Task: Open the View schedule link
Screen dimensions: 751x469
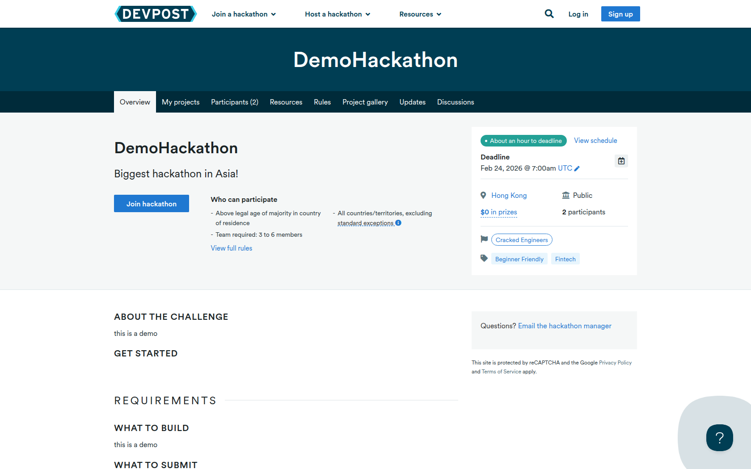Action: click(x=595, y=141)
